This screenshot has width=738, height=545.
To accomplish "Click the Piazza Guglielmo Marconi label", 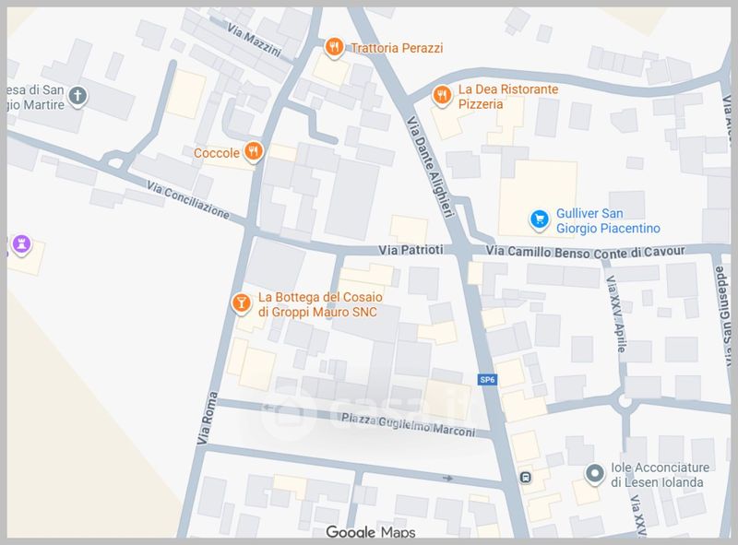I will click(408, 424).
